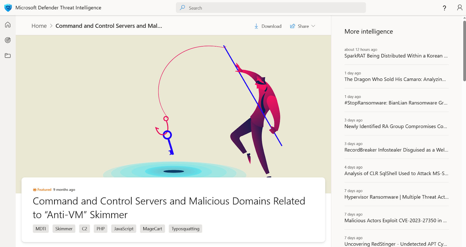Open SparkRAT Being Distributed article
This screenshot has height=247, width=466.
tap(396, 56)
